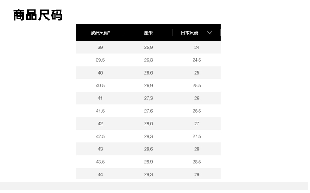Click the 商品尺码 section heading

click(x=38, y=15)
